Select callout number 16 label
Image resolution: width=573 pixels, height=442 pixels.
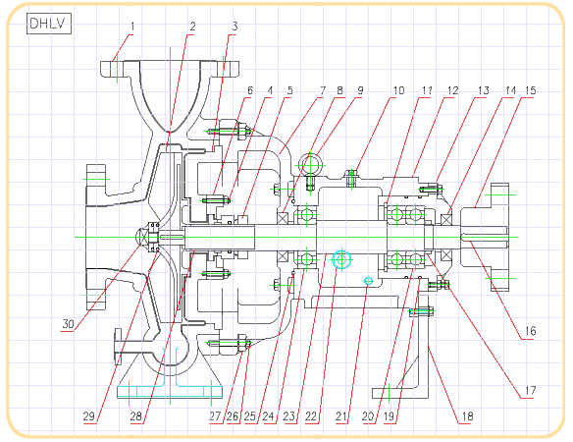tap(530, 331)
